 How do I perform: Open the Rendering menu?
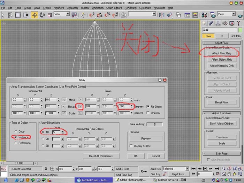pyautogui.click(x=130, y=8)
